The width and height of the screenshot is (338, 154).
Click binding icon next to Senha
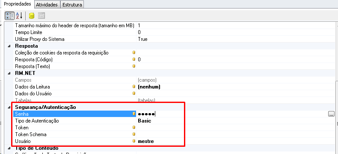[133, 114]
